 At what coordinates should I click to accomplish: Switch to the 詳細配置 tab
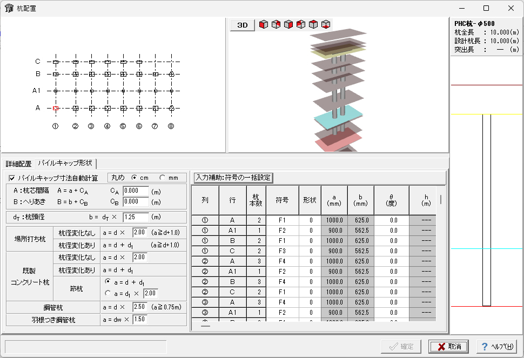[x=18, y=164]
